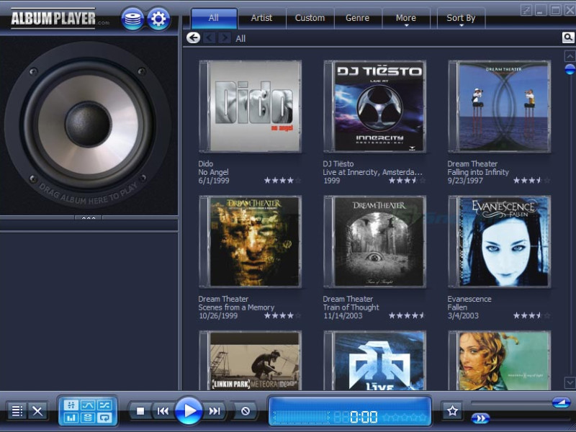The image size is (576, 432).
Task: Start playback with the Play button
Action: pyautogui.click(x=189, y=410)
